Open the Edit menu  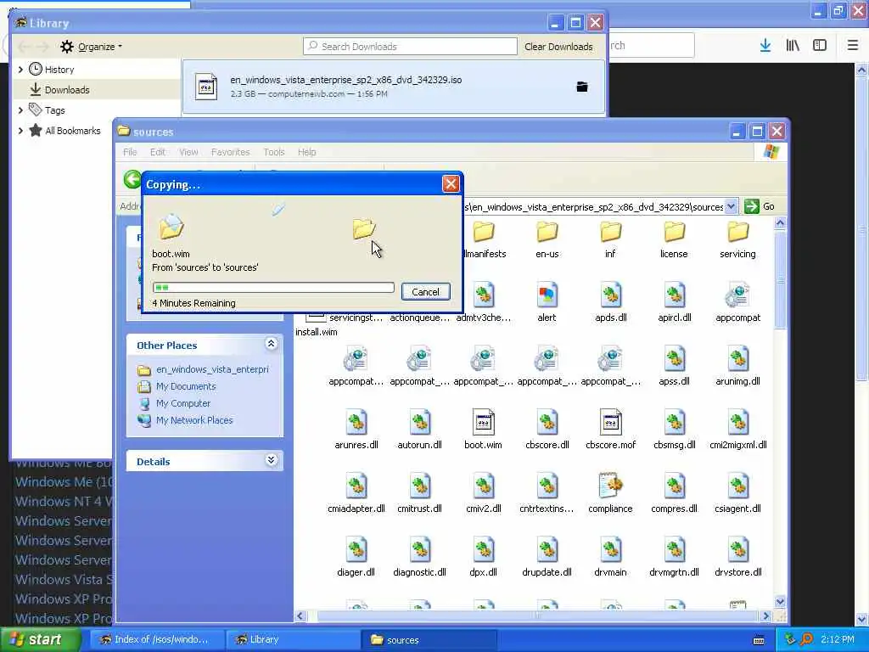point(157,152)
